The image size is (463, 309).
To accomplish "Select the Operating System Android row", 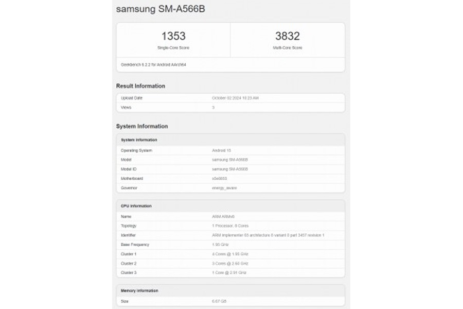I will coord(230,150).
